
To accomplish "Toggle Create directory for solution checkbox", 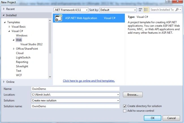I will (125, 106).
